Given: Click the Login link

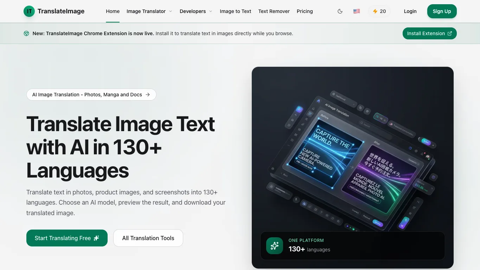Looking at the screenshot, I should [x=410, y=11].
